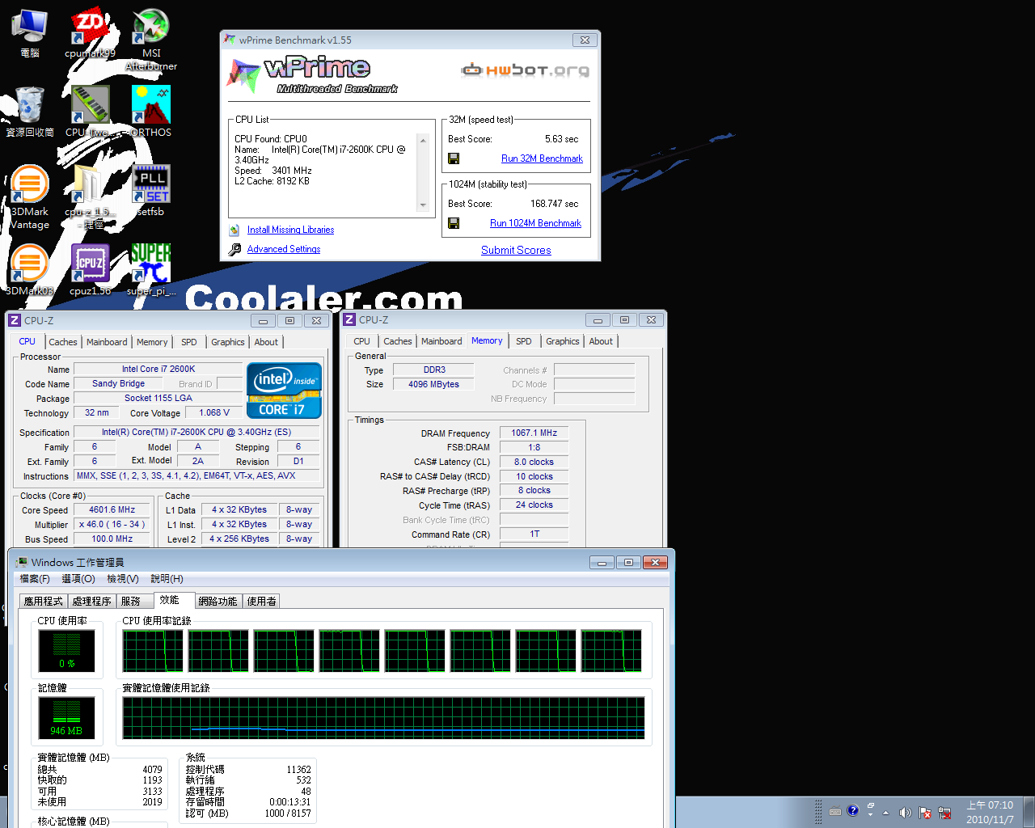Click save icon beside 32M Best Score
This screenshot has height=828, width=1035.
[x=454, y=158]
